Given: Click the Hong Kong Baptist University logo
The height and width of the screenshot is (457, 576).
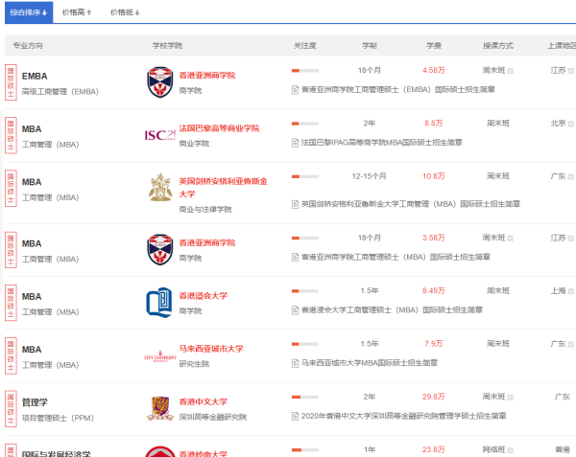Looking at the screenshot, I should [x=160, y=303].
